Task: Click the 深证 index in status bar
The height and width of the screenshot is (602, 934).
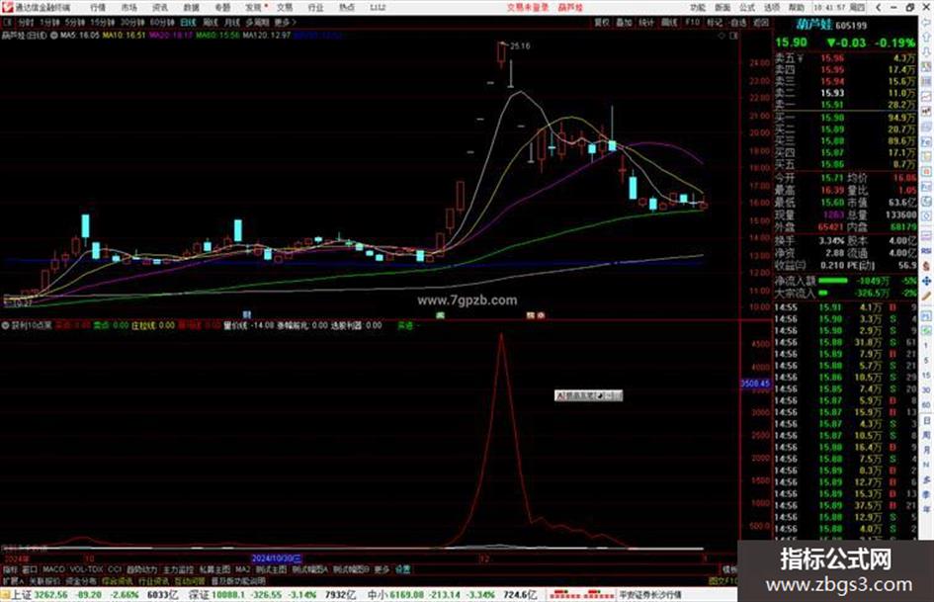Action: (271, 595)
